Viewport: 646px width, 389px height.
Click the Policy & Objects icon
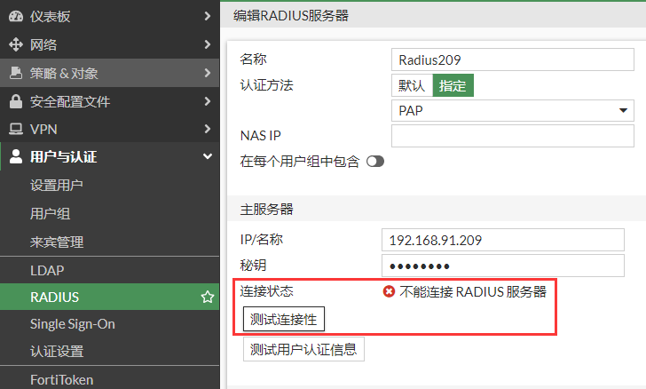point(16,73)
